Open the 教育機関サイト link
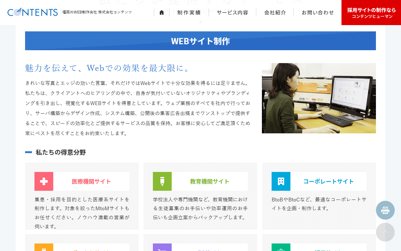The width and height of the screenshot is (401, 251). tap(210, 181)
